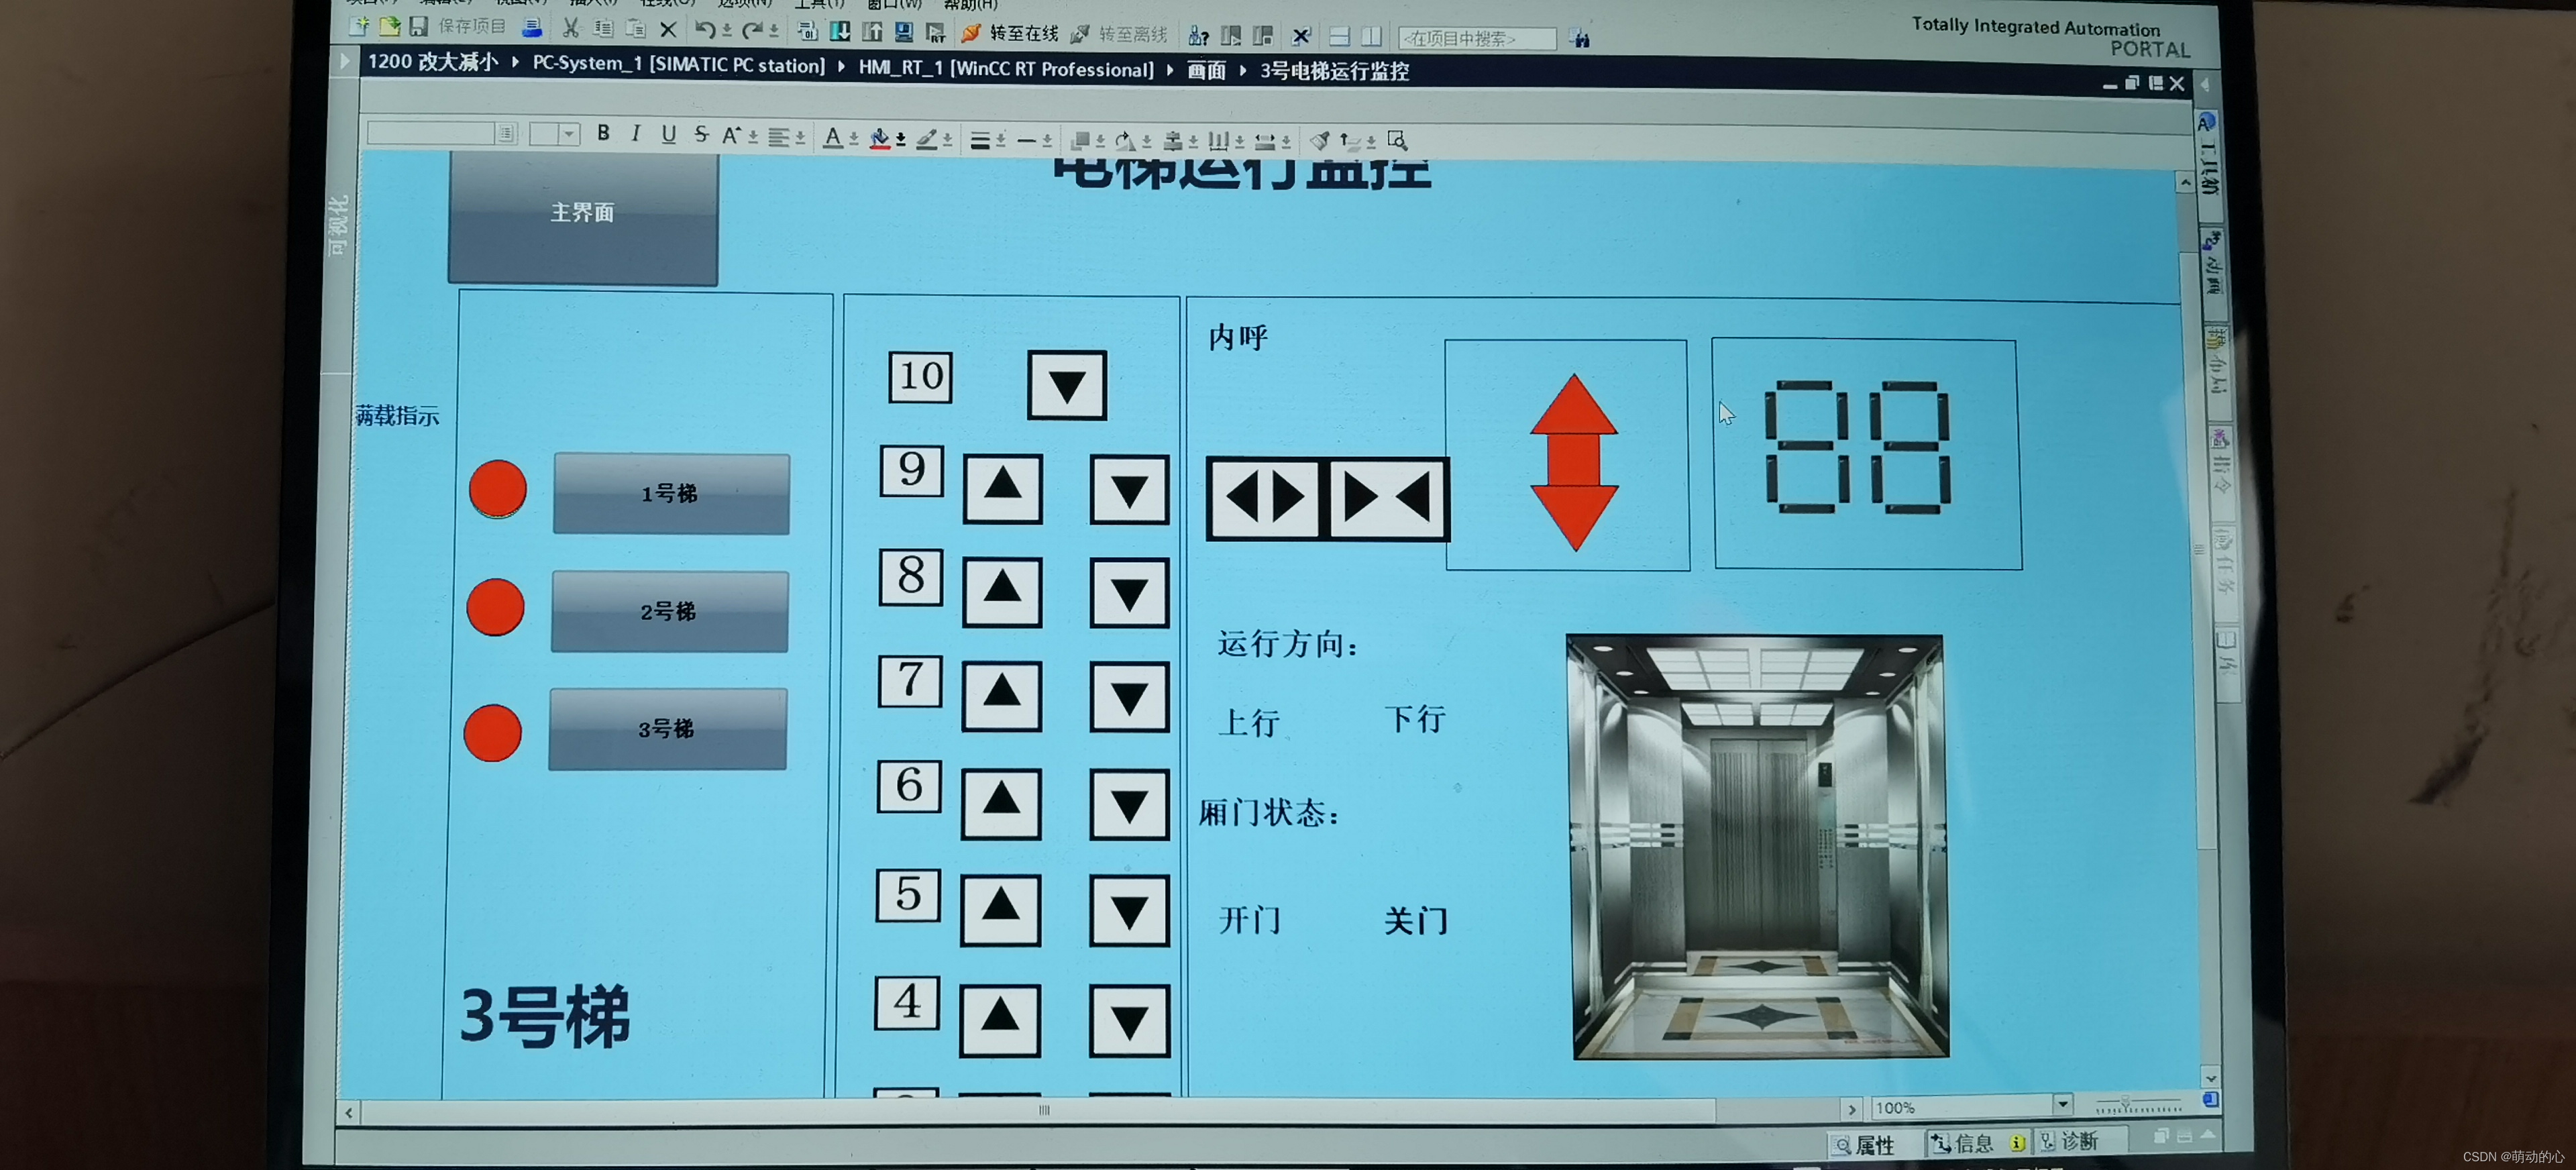Toggle bold text formatting
The height and width of the screenshot is (1170, 2576).
click(x=603, y=134)
